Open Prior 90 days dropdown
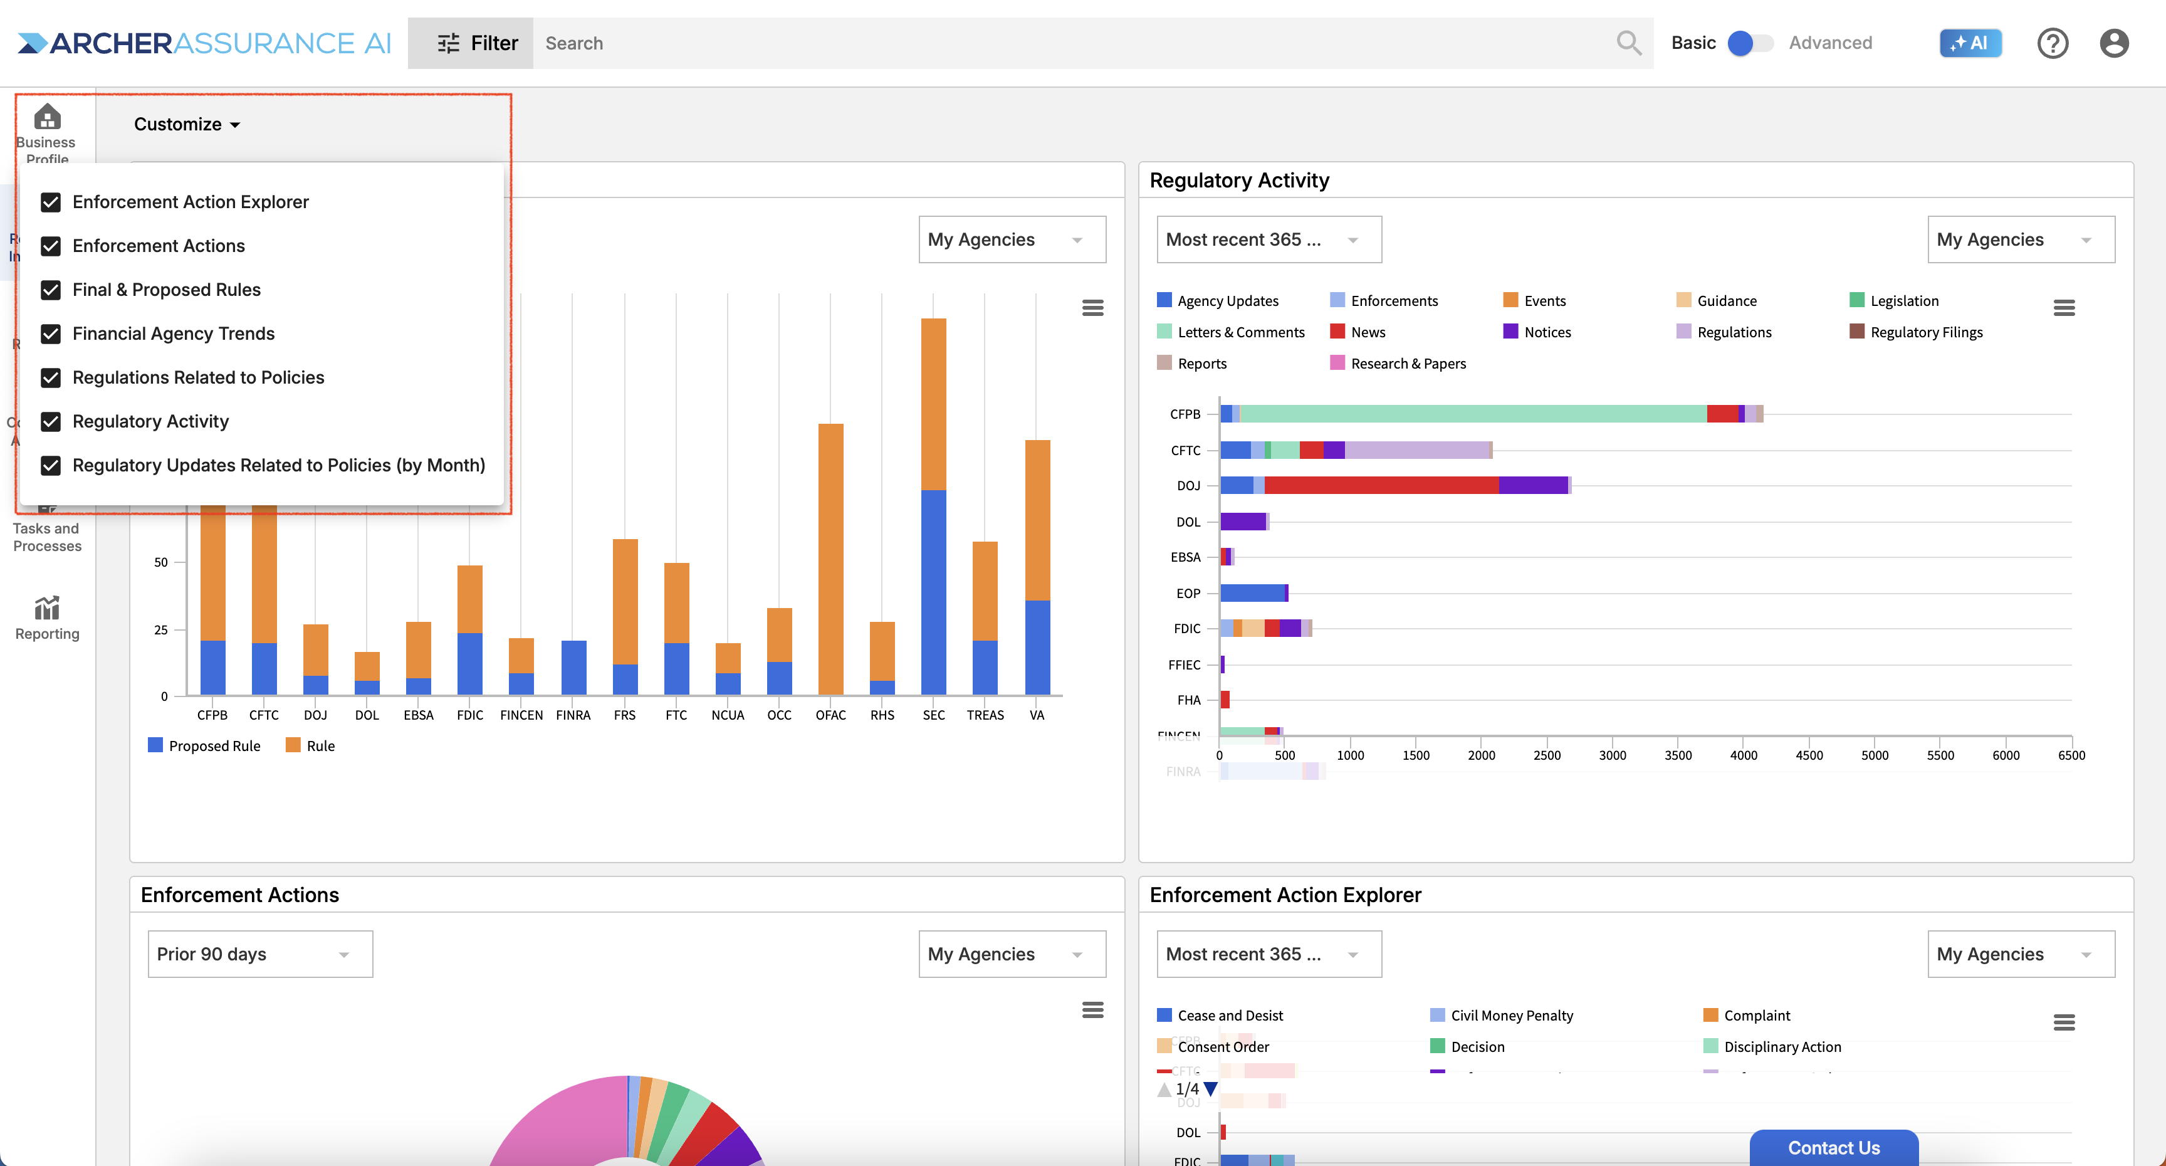 (260, 954)
